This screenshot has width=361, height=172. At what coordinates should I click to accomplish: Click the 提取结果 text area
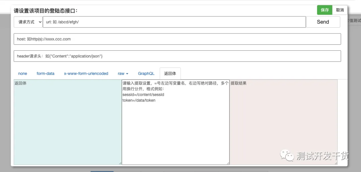tap(284, 122)
